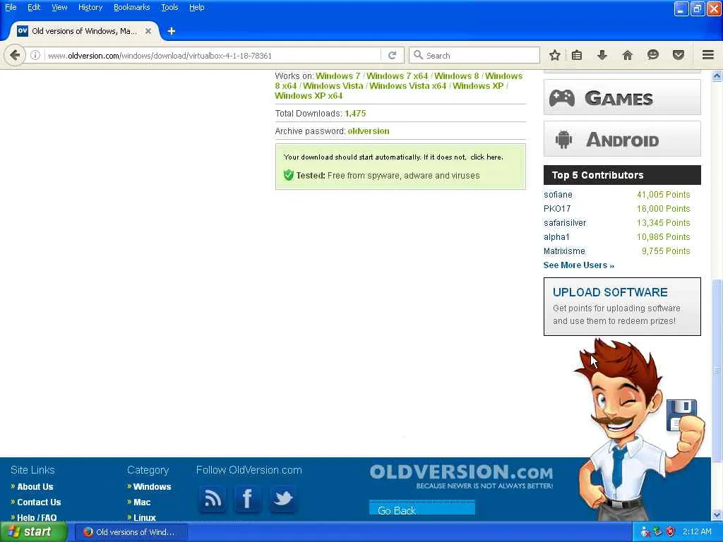Open the site information icon in address bar

pyautogui.click(x=35, y=55)
